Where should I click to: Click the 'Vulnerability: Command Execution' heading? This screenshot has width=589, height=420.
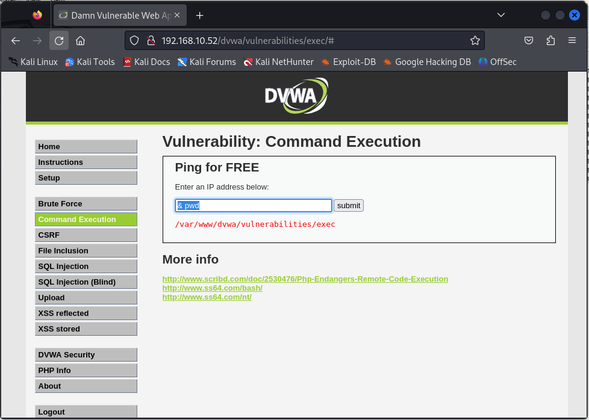pyautogui.click(x=291, y=142)
